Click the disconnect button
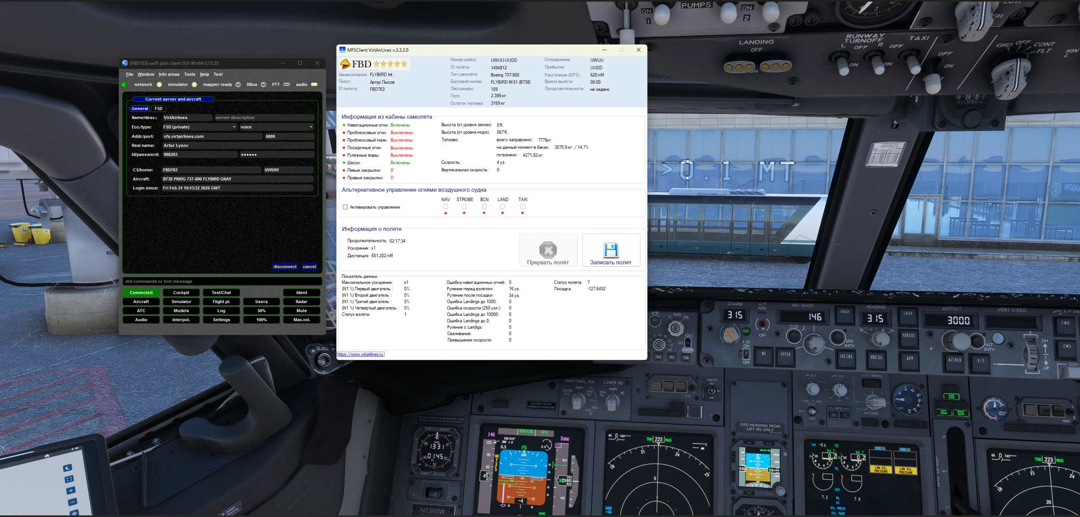 (x=285, y=267)
